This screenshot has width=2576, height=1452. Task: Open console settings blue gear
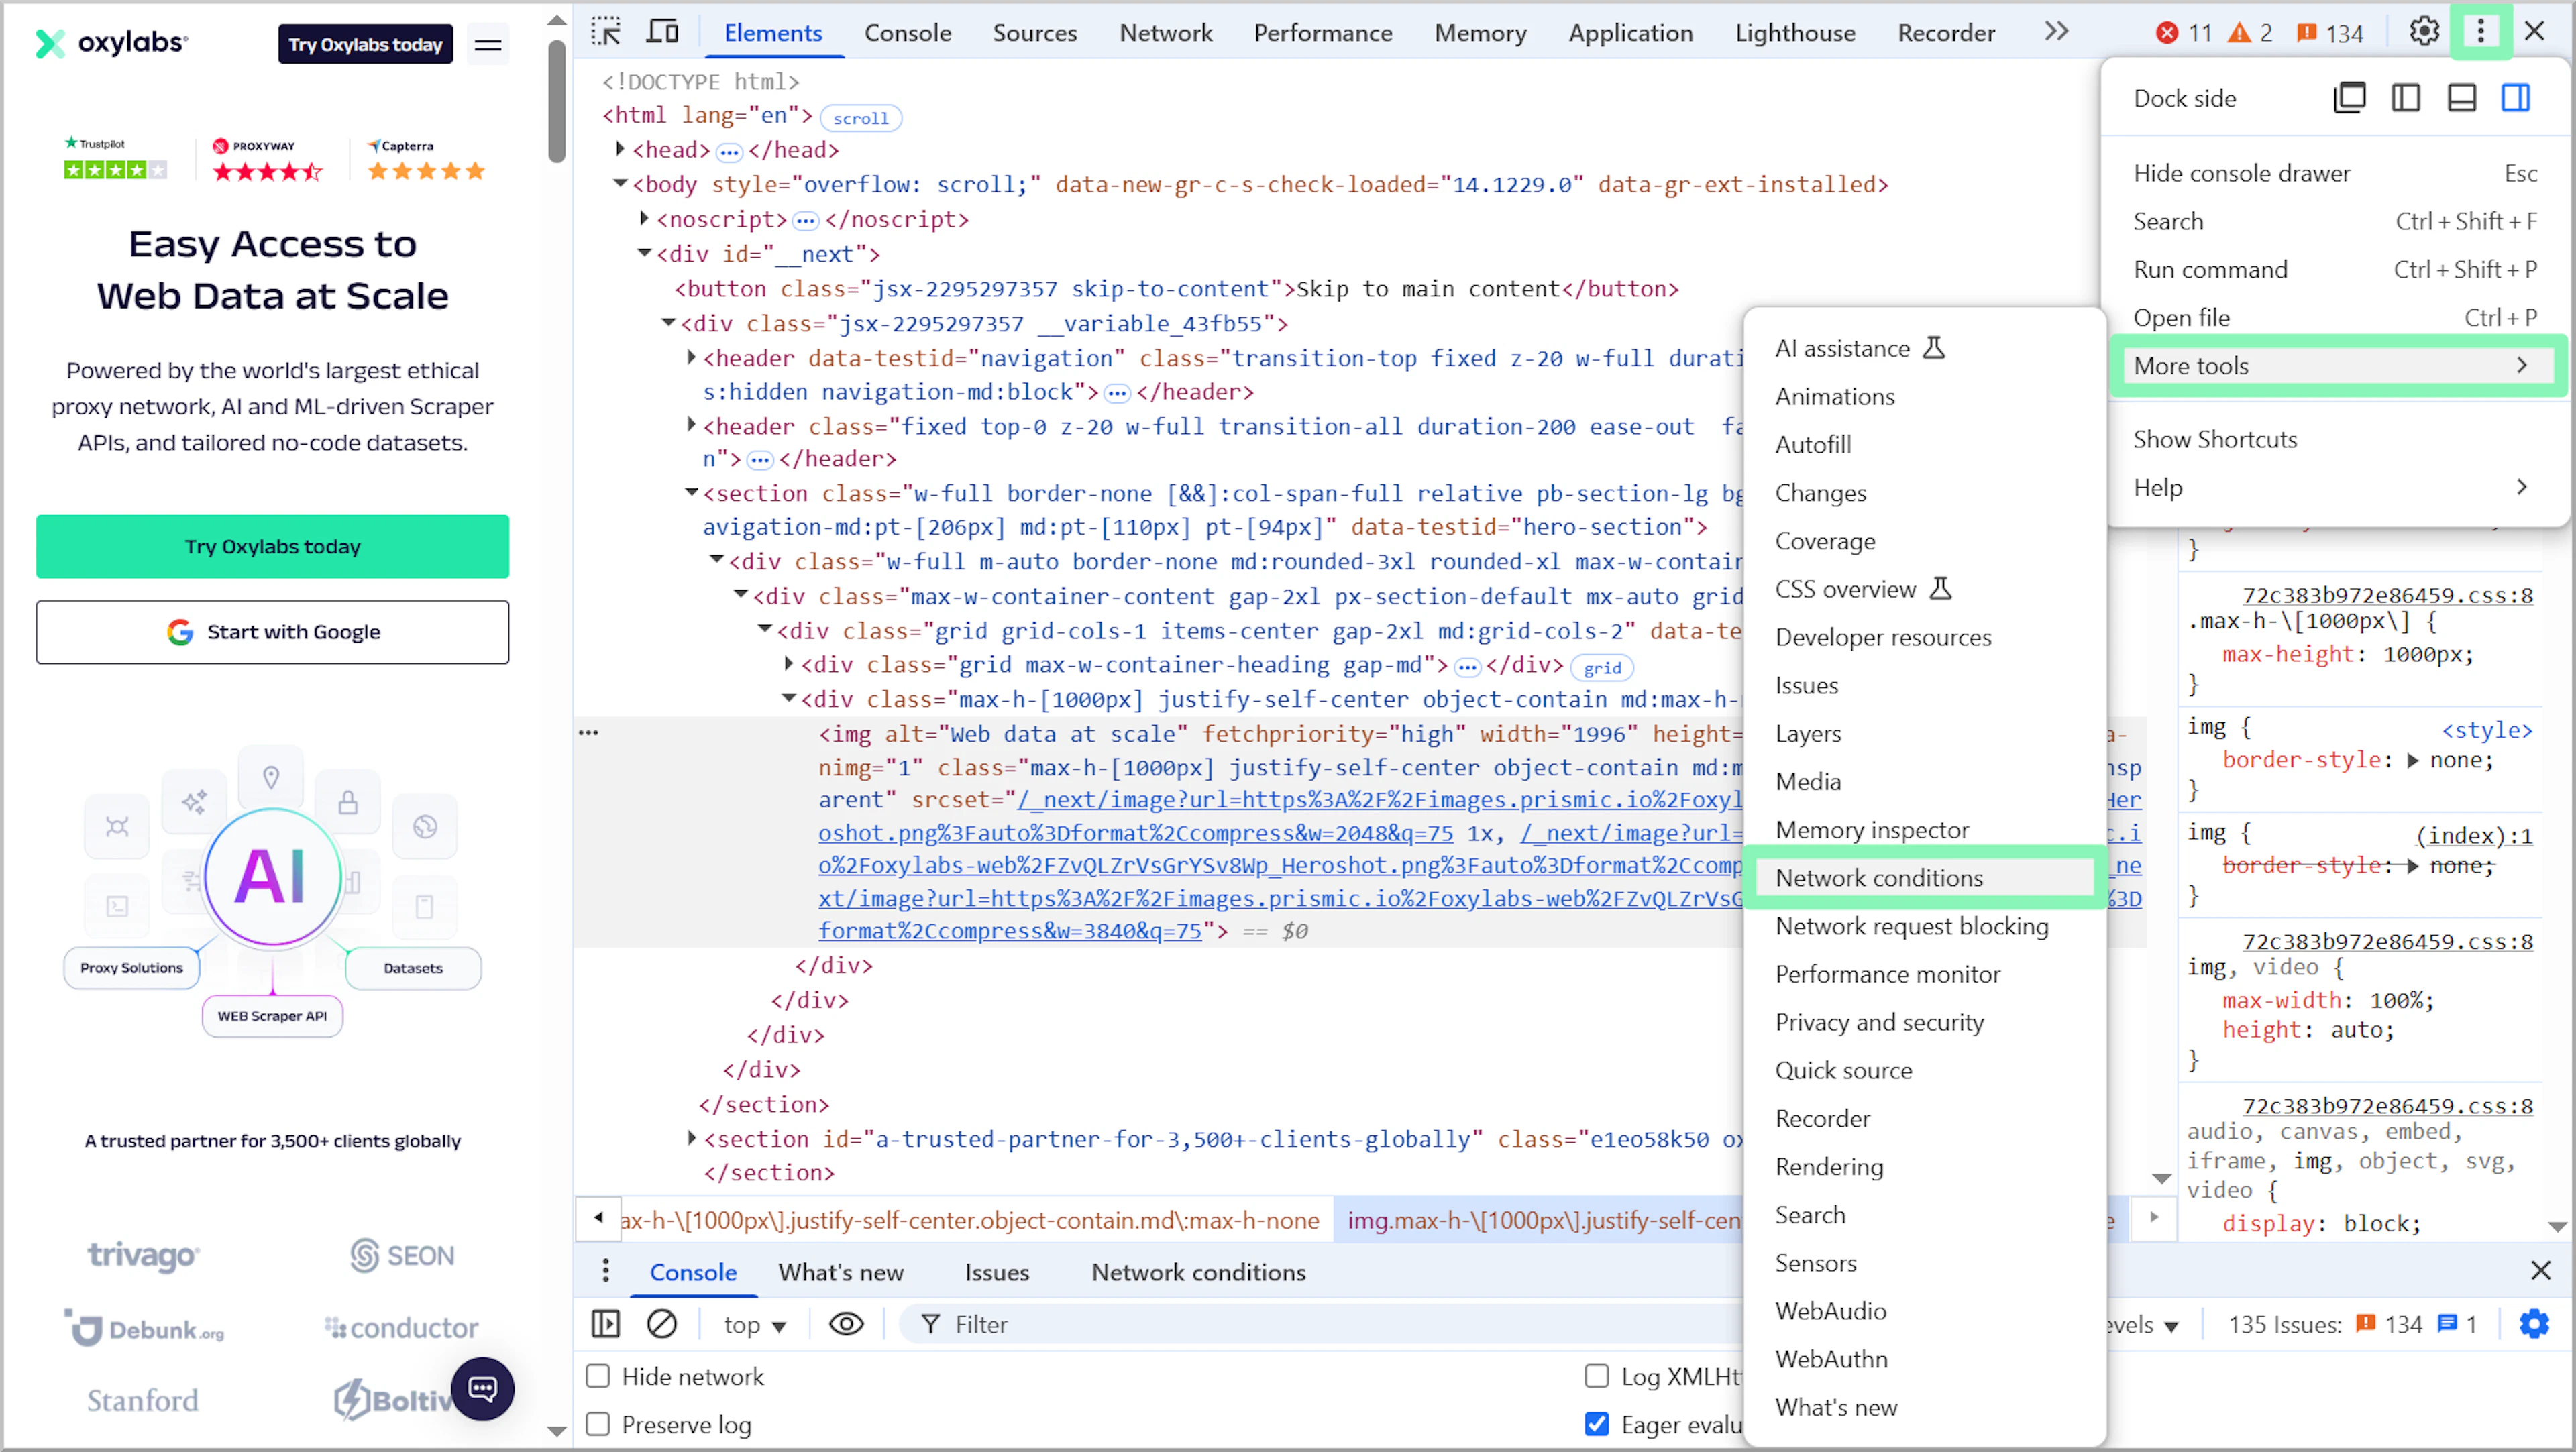pos(2534,1324)
